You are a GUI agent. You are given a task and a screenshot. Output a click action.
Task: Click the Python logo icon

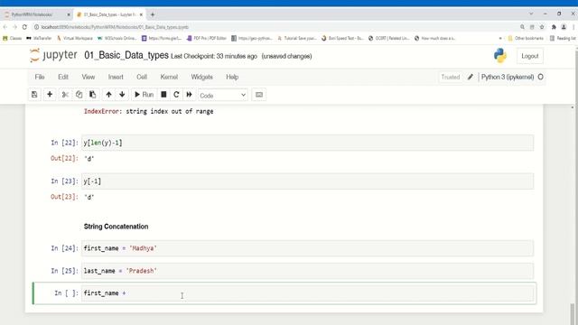[500, 56]
